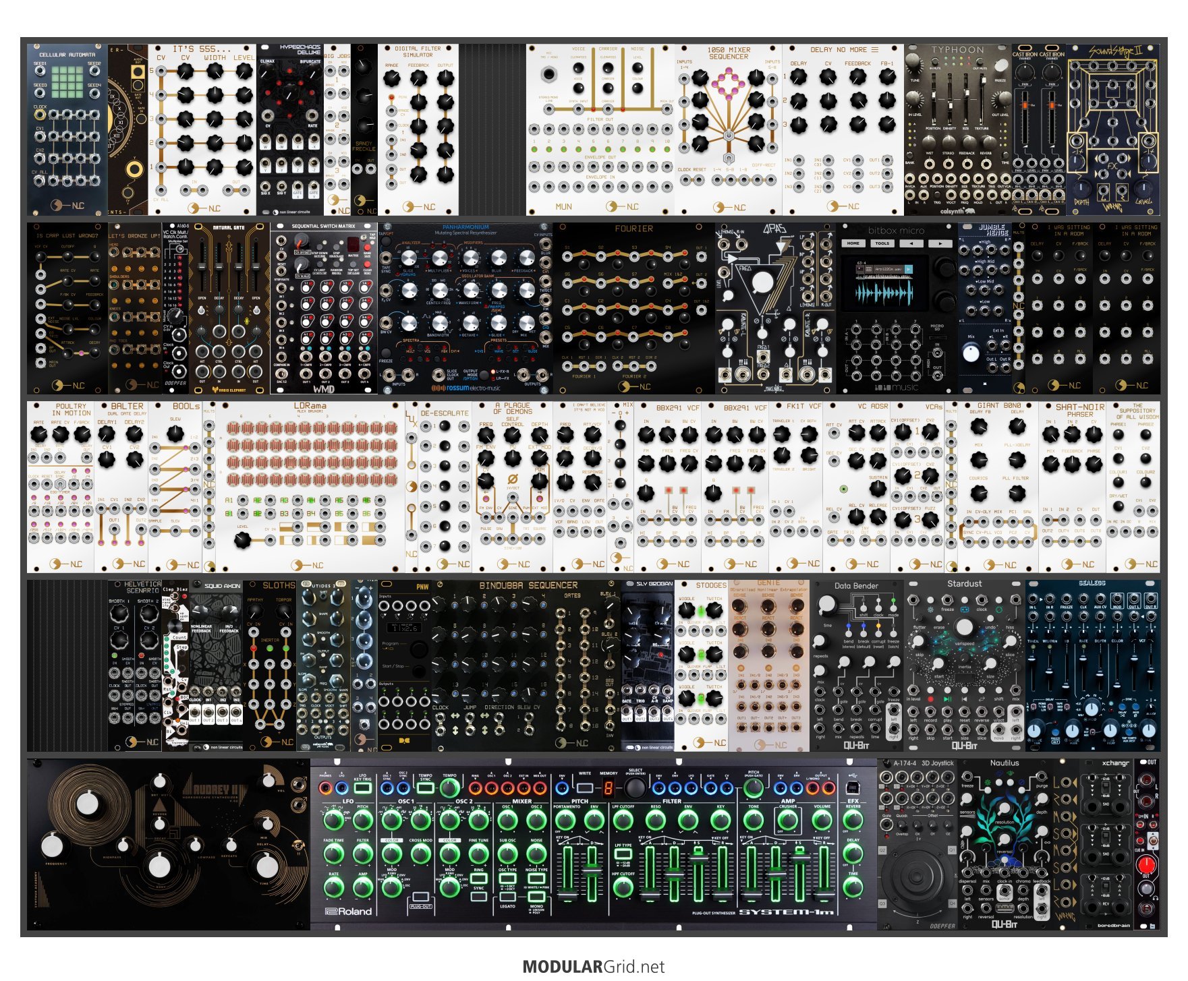Open TOOLS on bitbox micro
The width and height of the screenshot is (1188, 981).
tap(882, 243)
